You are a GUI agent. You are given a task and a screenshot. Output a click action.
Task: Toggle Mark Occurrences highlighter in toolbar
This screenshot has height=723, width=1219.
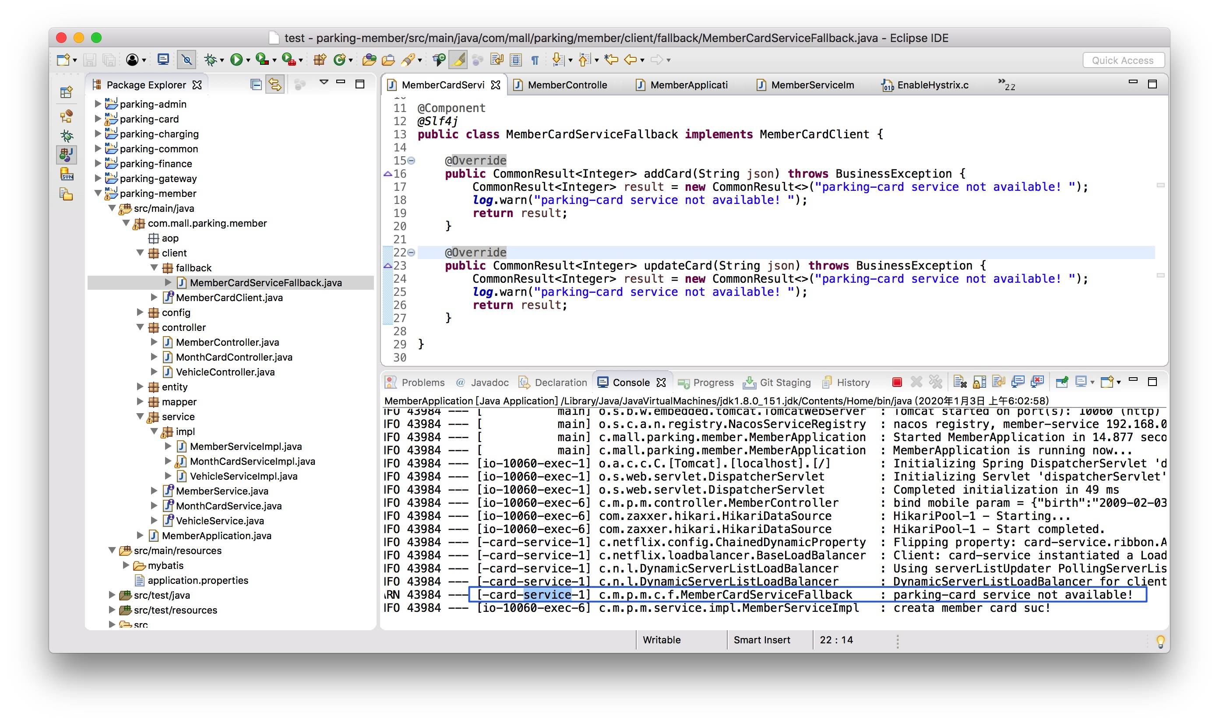458,60
